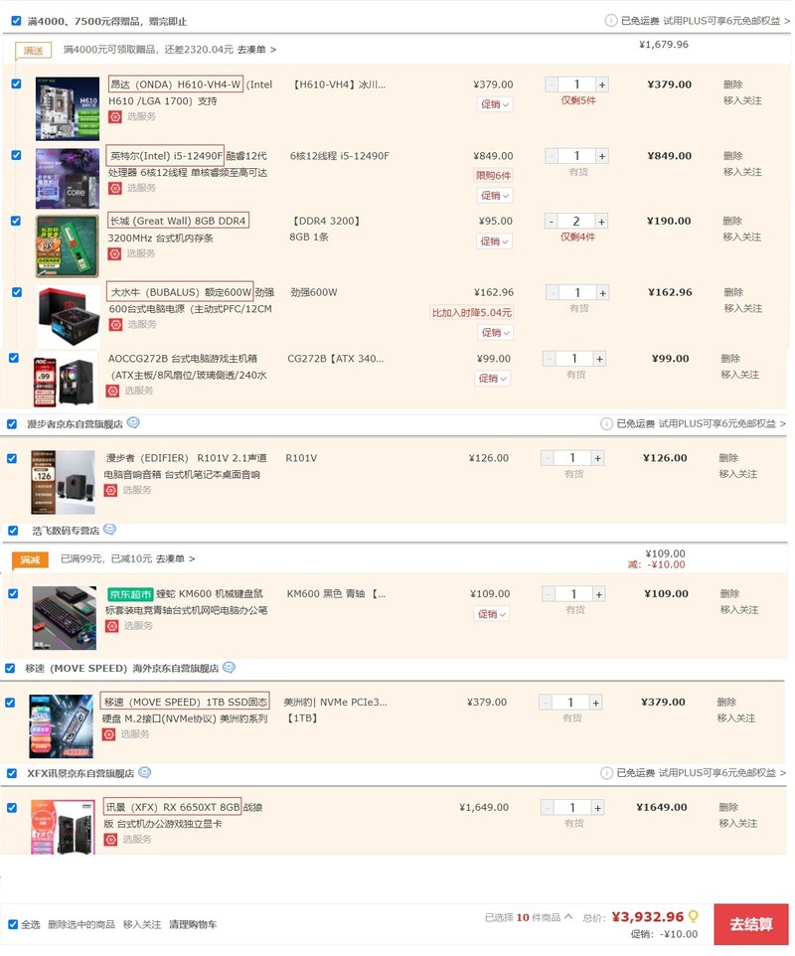
Task: Open thumbnail of AOC CG272B case
Action: (66, 380)
